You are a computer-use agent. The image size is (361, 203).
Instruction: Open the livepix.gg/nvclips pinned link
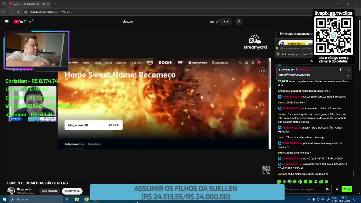[294, 75]
